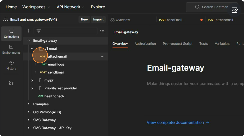Click the filter icon in collections search
The image size is (244, 136).
coord(38,31)
